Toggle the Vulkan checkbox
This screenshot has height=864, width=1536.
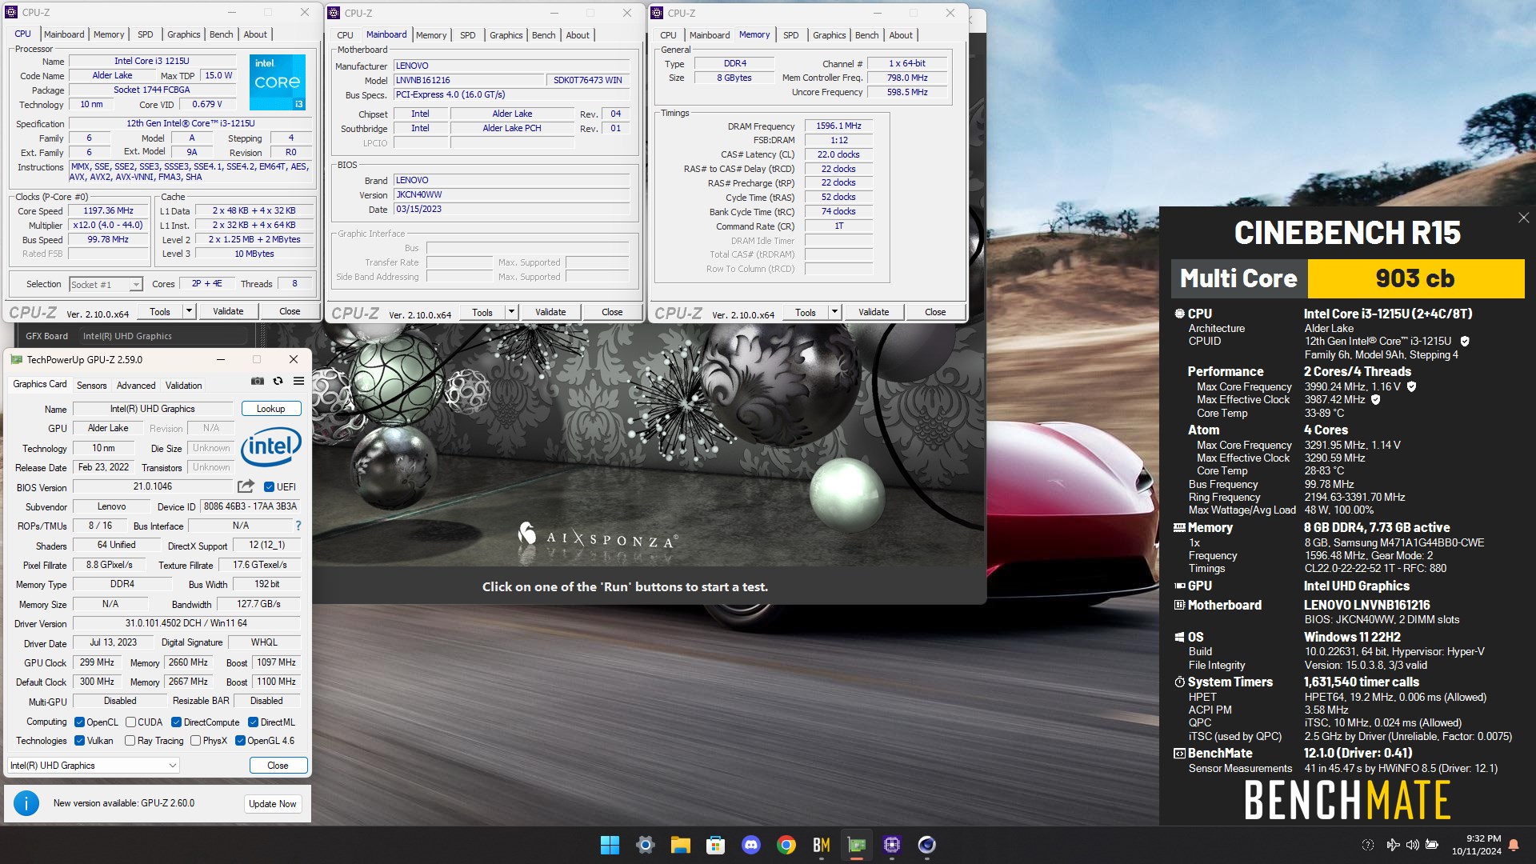pos(79,741)
